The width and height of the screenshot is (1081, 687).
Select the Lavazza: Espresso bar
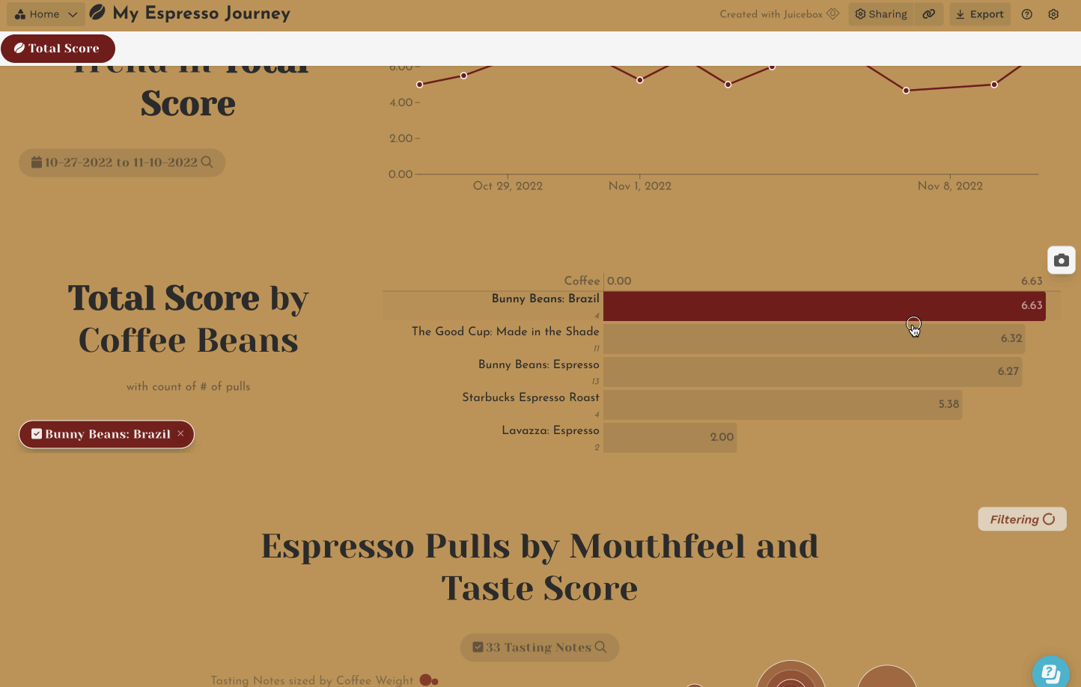click(x=670, y=438)
